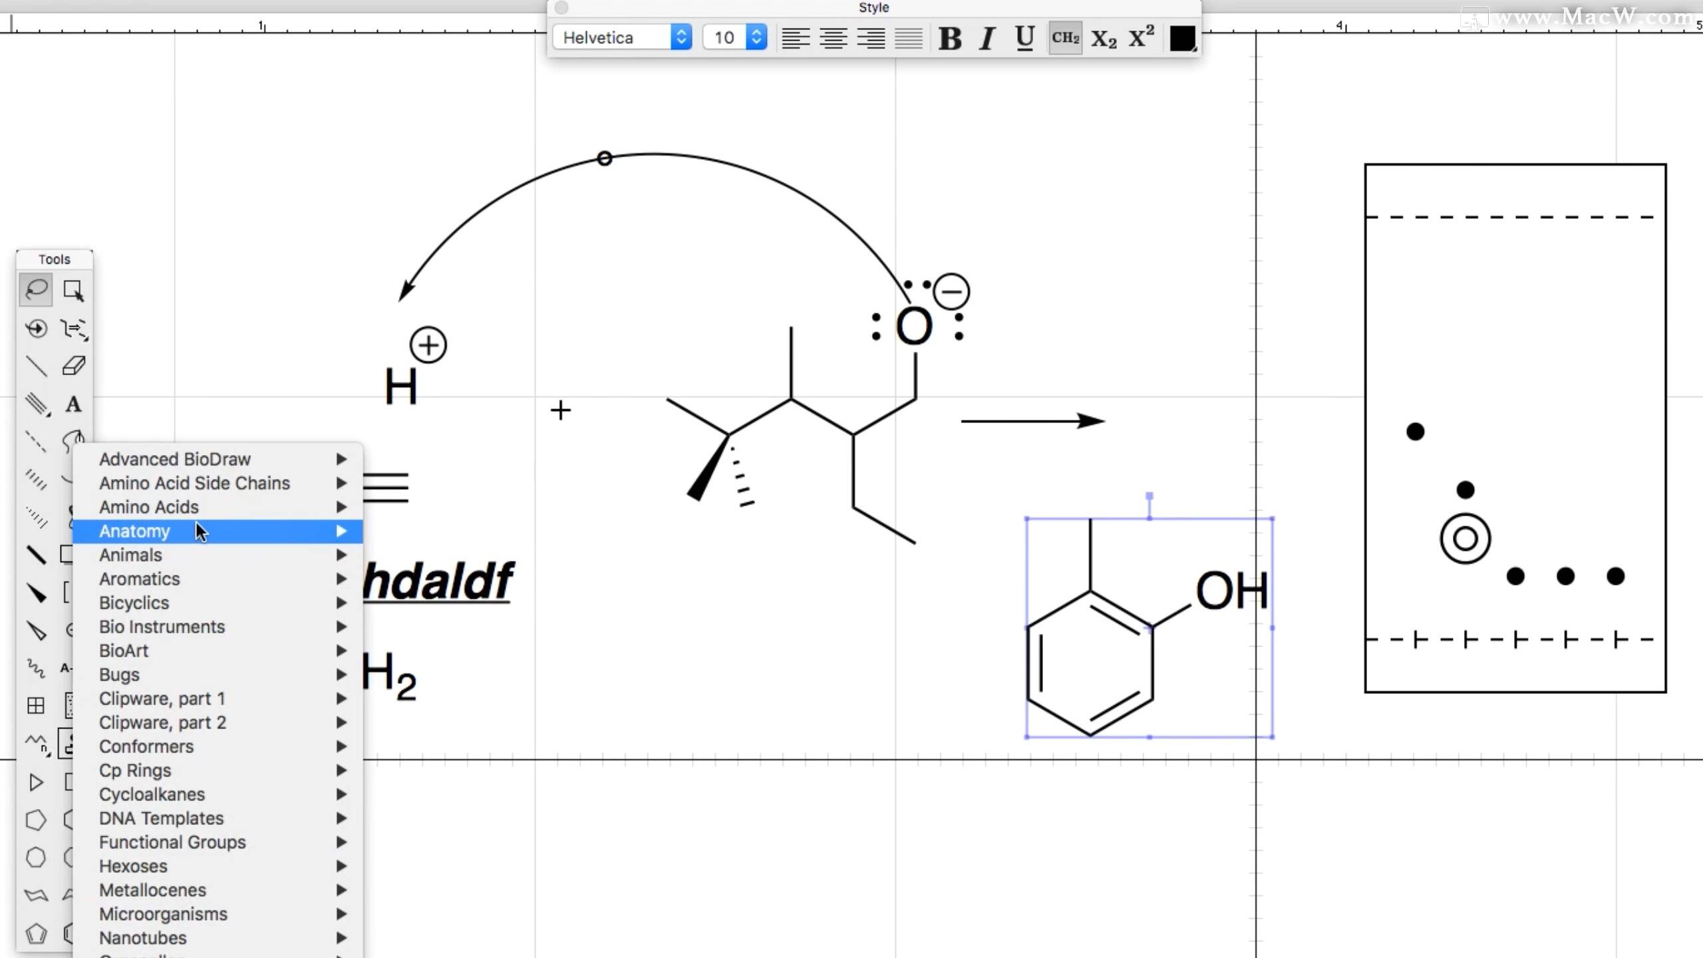The height and width of the screenshot is (958, 1703).
Task: Open the Cp Rings templates
Action: (218, 770)
